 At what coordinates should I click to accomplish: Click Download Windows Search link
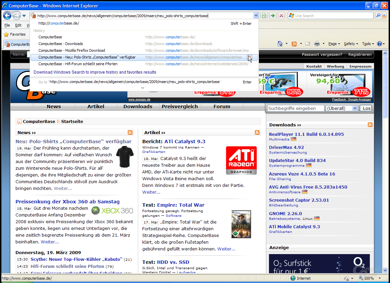[95, 72]
